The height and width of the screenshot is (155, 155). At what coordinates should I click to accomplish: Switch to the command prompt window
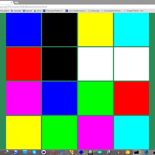(136, 152)
